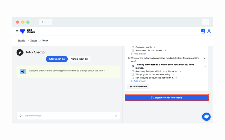Click Export to Chat for Schools button
Screen dimensions: 225x140
(x=167, y=98)
